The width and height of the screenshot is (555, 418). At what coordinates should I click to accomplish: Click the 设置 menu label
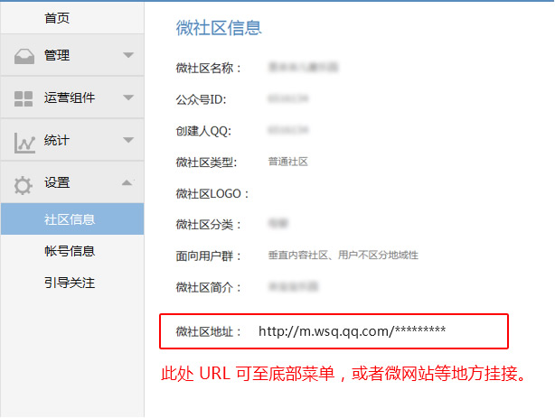(x=57, y=182)
